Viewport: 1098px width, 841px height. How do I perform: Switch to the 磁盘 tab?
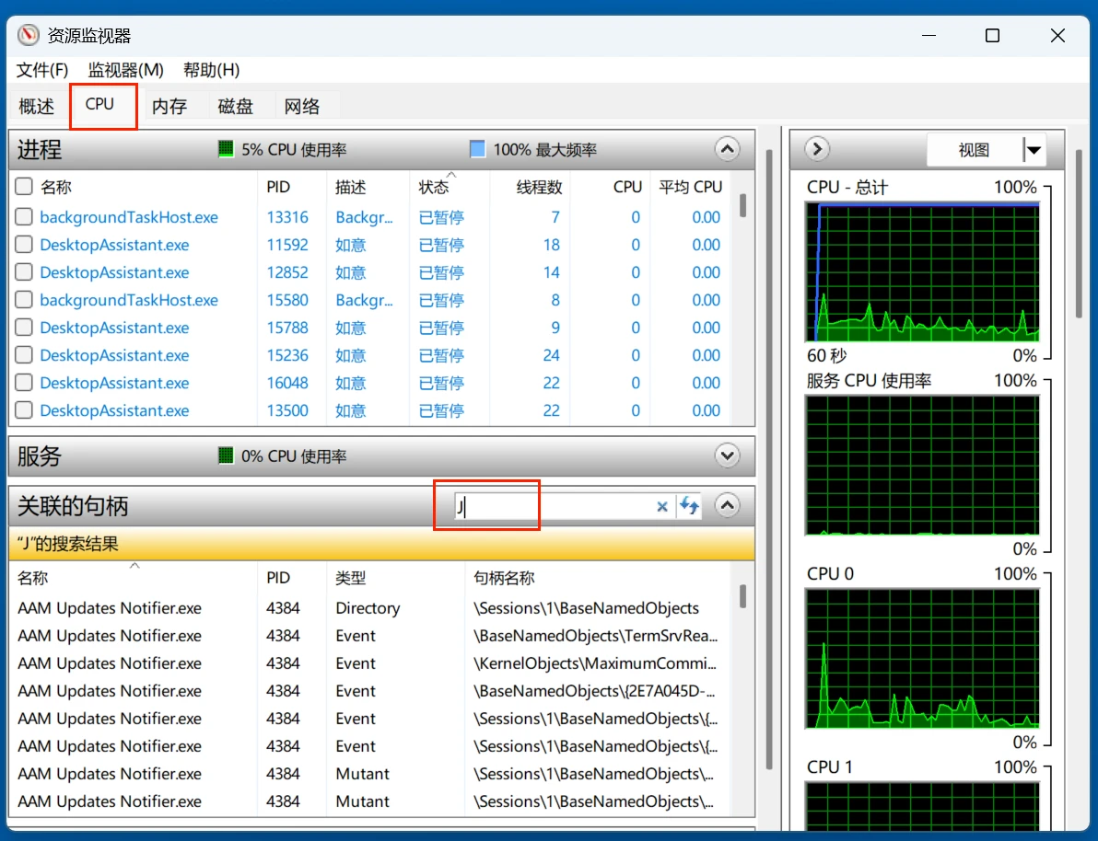pyautogui.click(x=235, y=107)
